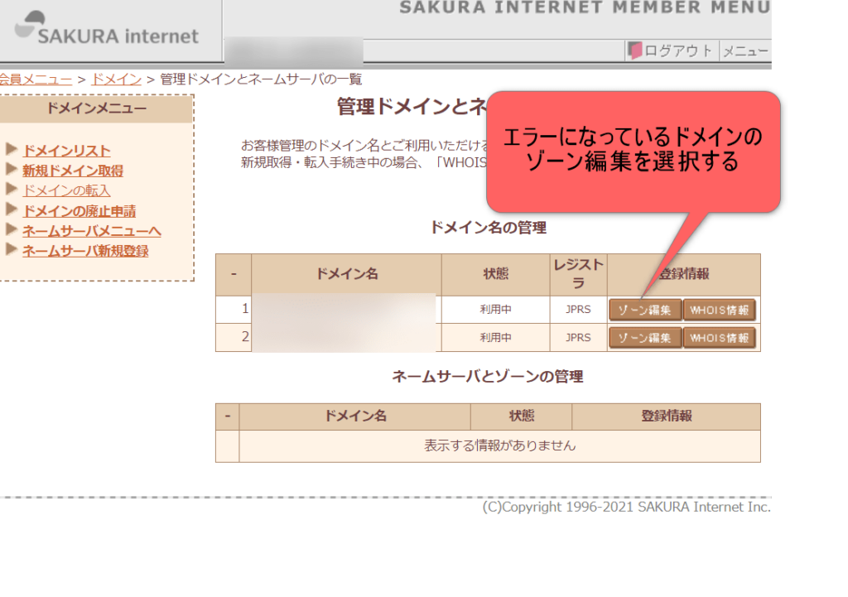Open ドメインリスト in the domain menu

(x=66, y=151)
